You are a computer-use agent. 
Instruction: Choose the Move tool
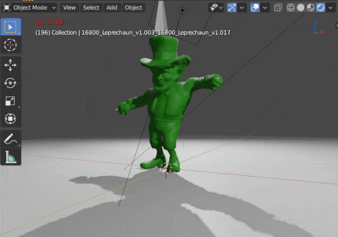11,65
